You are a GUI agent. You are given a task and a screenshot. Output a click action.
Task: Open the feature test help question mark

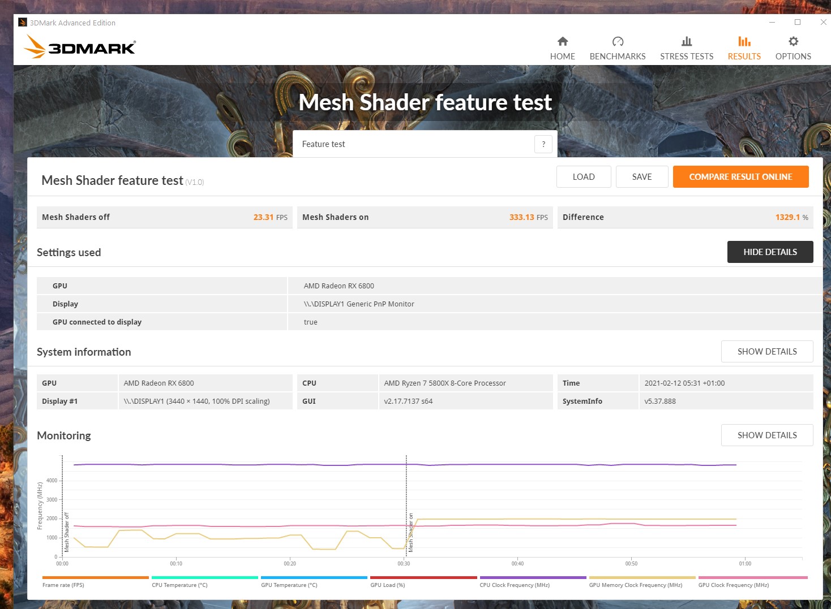(543, 144)
